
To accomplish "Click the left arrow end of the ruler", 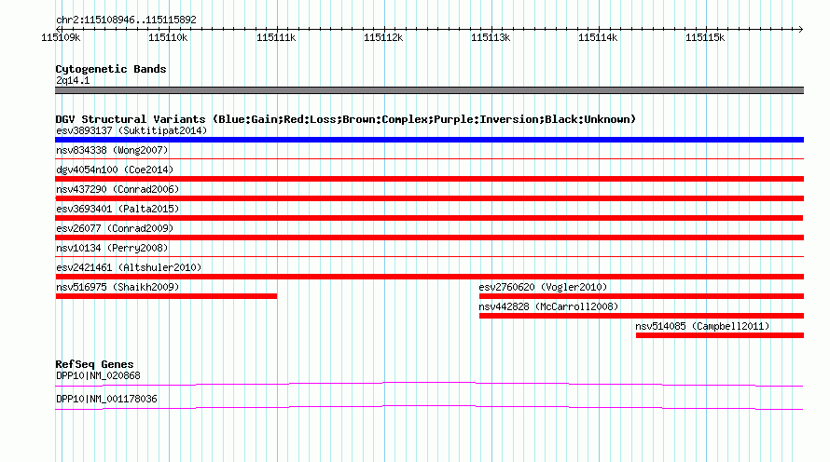I will coord(58,29).
